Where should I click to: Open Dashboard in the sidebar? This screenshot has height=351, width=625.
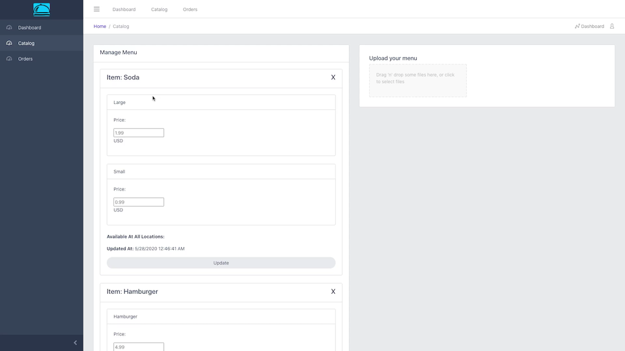click(29, 27)
